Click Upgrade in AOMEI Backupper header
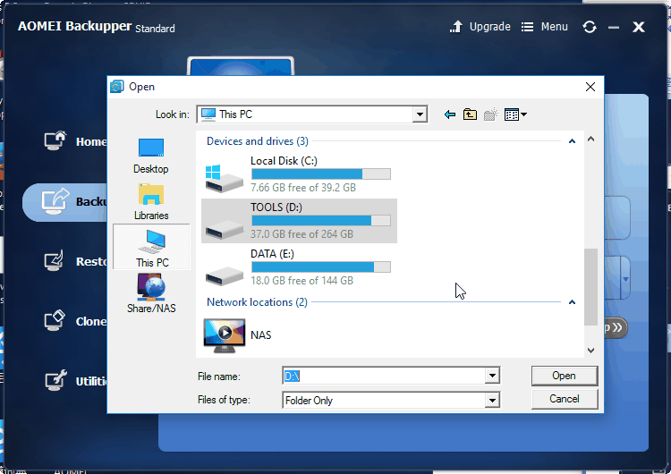 click(480, 27)
